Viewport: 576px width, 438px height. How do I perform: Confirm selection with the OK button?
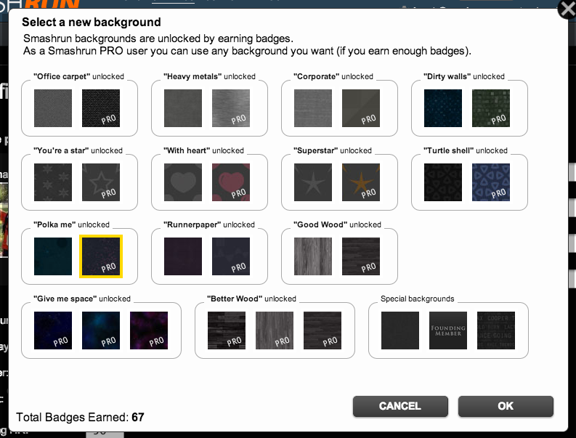click(x=506, y=406)
